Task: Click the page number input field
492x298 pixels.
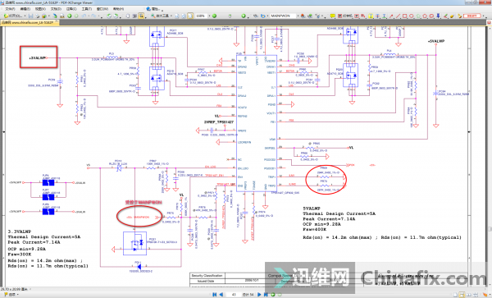Action: (234, 295)
